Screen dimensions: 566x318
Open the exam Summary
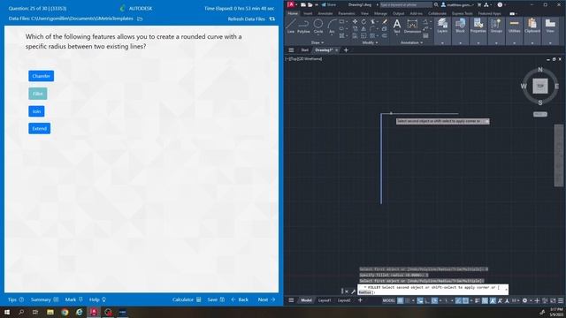(x=44, y=299)
